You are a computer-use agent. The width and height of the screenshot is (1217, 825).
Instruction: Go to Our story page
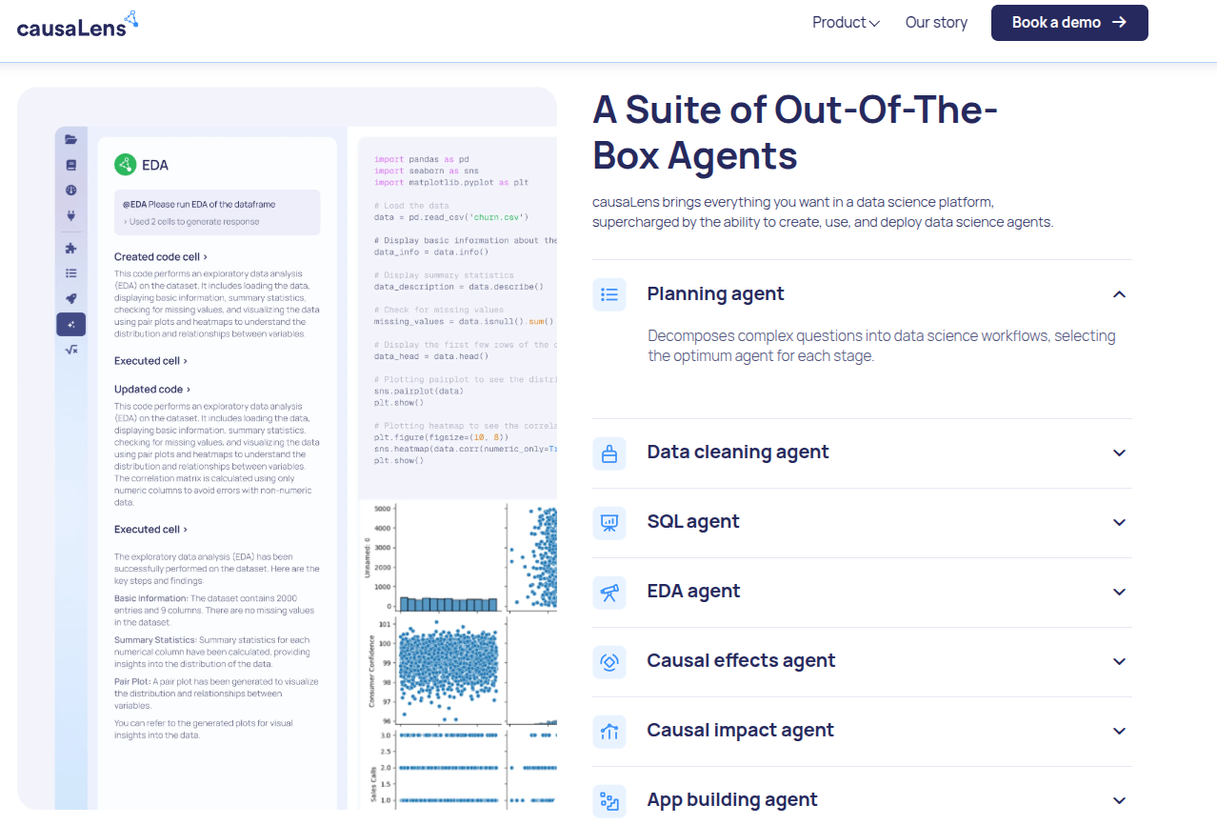[x=936, y=22]
